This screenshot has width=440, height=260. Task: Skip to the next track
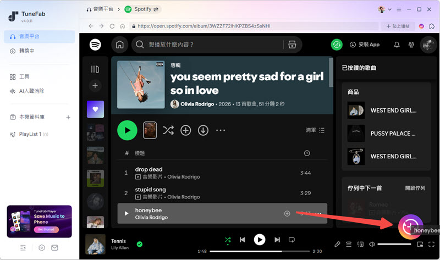tap(277, 240)
